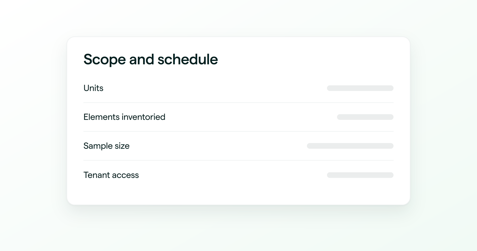Viewport: 477px width, 251px height.
Task: Click the word Tenant in last row
Action: [x=96, y=175]
